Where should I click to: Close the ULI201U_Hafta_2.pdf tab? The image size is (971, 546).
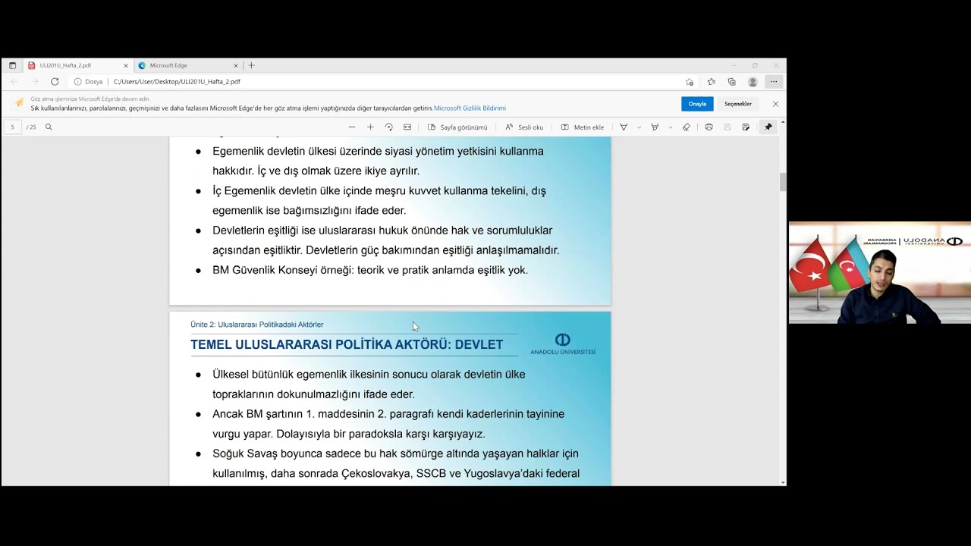[x=126, y=66]
